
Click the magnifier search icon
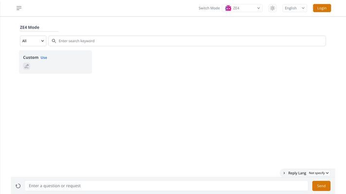(54, 41)
